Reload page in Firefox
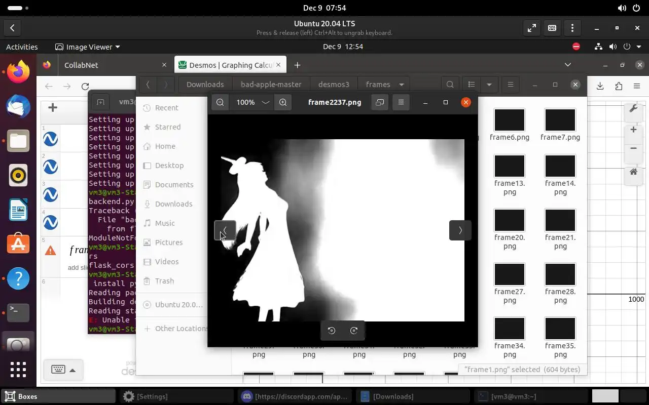This screenshot has width=649, height=405. (85, 87)
